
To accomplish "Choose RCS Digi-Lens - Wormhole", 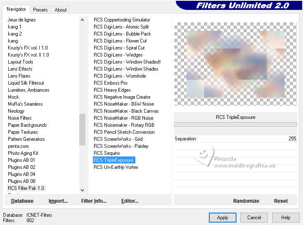I will [x=120, y=76].
